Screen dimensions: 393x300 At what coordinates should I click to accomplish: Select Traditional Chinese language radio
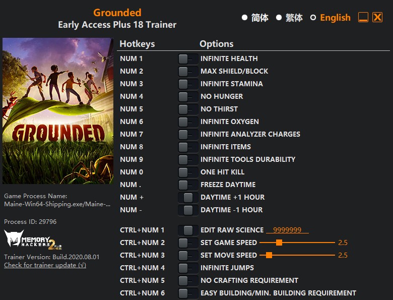(279, 18)
